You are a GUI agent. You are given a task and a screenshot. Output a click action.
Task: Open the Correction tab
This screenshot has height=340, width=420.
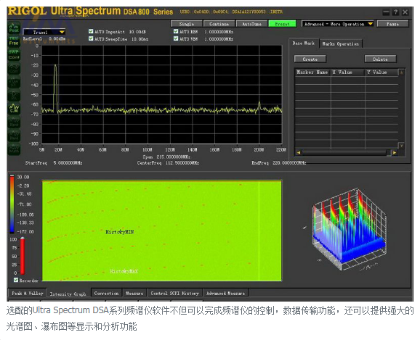point(106,293)
